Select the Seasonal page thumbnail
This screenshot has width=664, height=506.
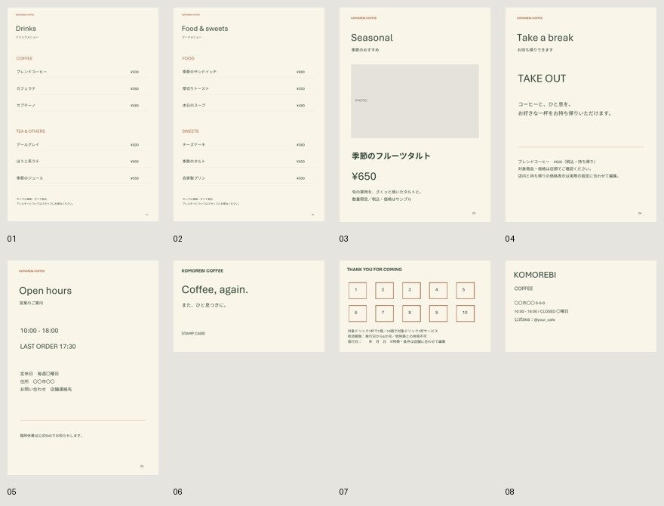click(x=415, y=115)
